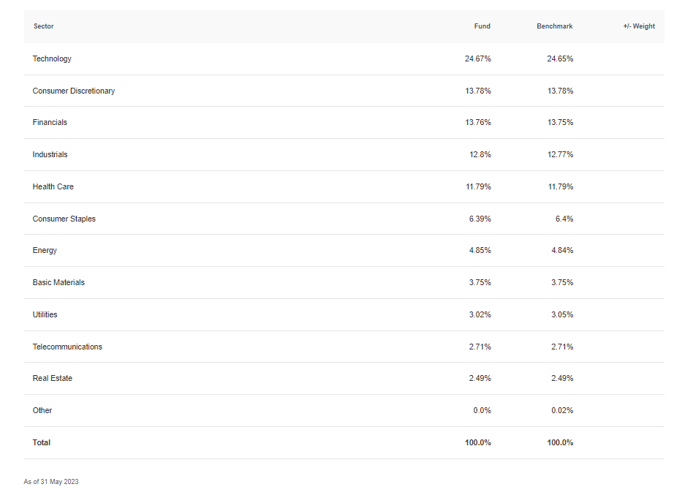Select the Energy sector label
The width and height of the screenshot is (682, 495).
click(x=45, y=251)
